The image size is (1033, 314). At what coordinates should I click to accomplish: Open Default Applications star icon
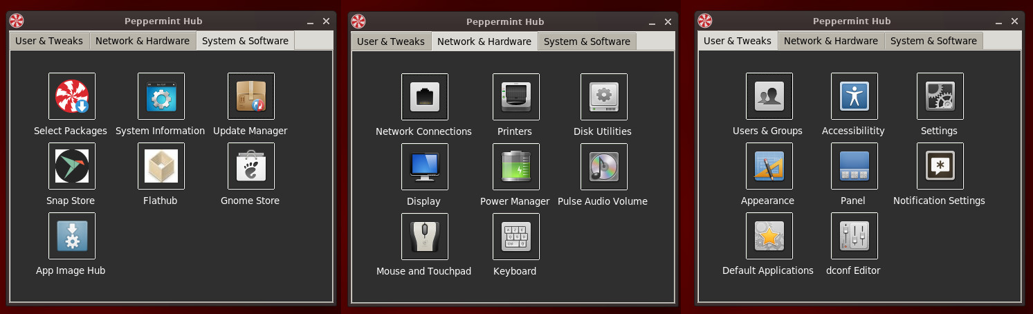pyautogui.click(x=769, y=236)
